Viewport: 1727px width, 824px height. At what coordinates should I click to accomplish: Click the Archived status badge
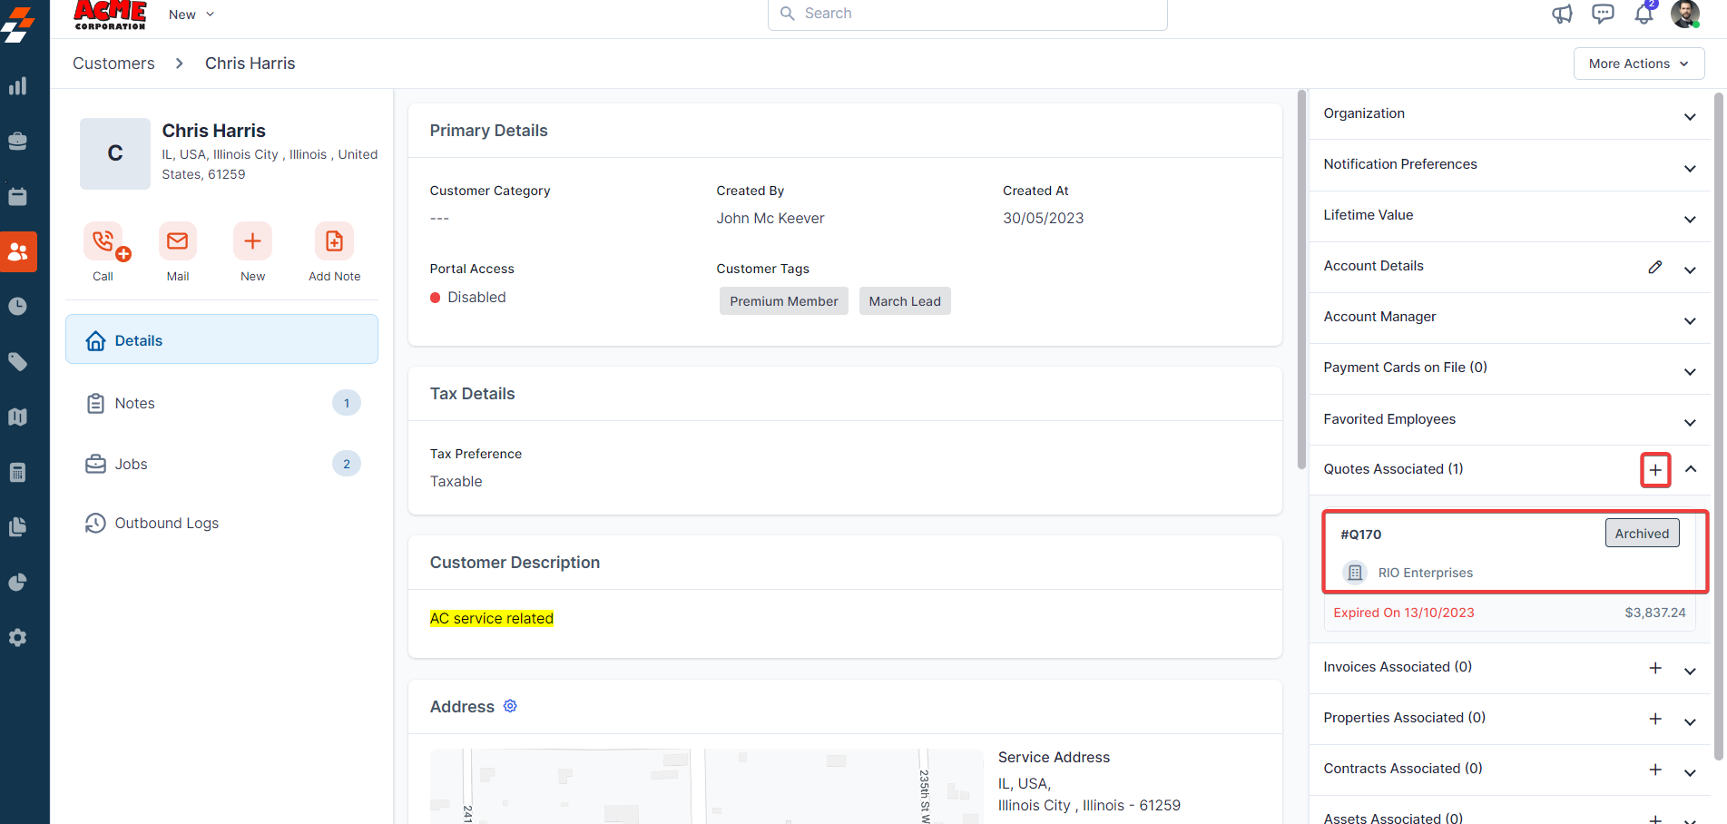click(x=1642, y=534)
